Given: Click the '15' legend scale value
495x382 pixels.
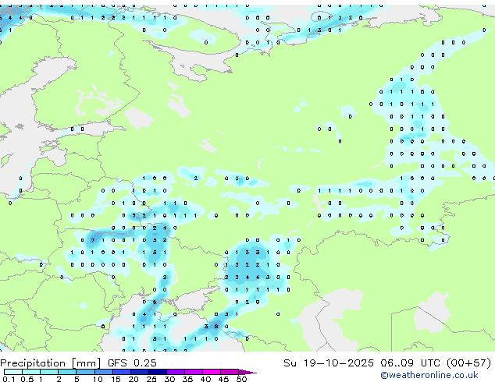Looking at the screenshot, I should coord(116,379).
